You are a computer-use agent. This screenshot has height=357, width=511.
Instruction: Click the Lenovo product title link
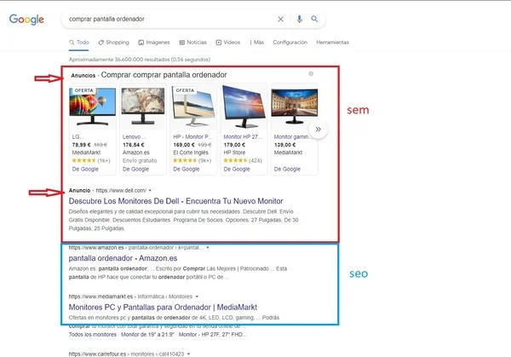coord(134,137)
